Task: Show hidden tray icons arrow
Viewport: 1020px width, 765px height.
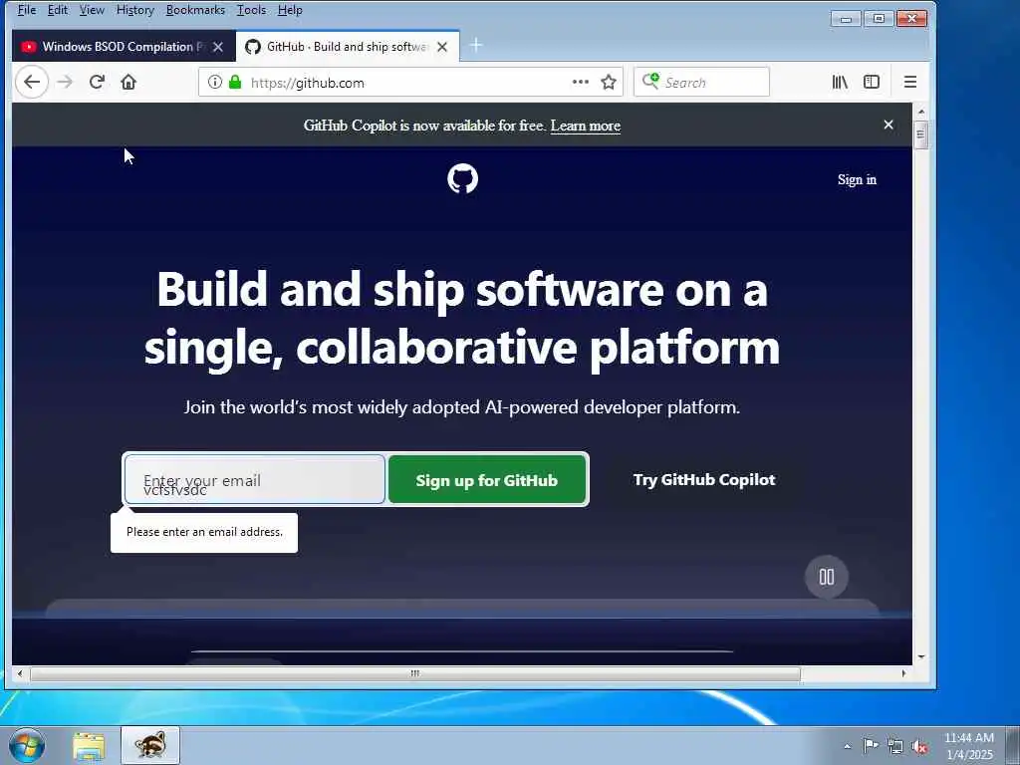Action: click(x=847, y=746)
